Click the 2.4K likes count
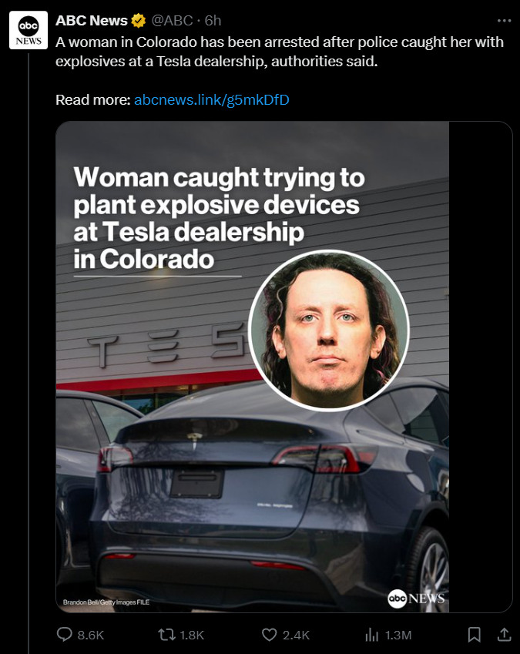 [x=296, y=635]
